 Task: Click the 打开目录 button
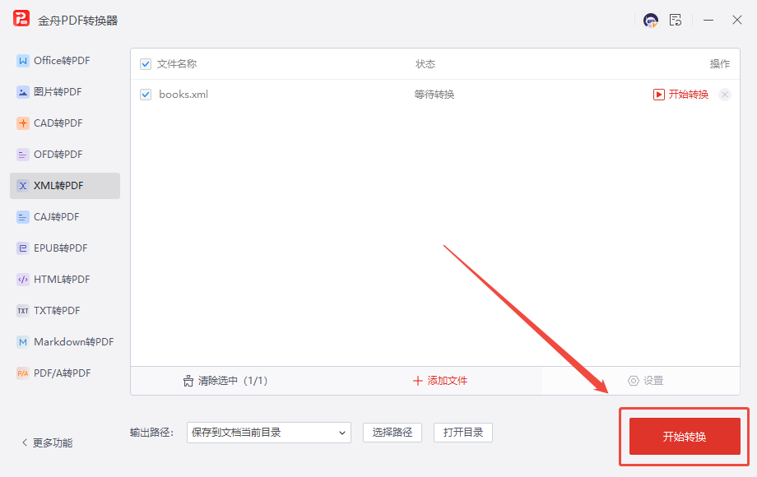click(x=463, y=433)
